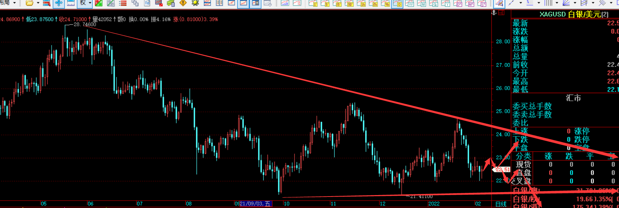Open the yellow warning diamond icon
Viewport: 619px width, 208px height.
click(x=183, y=3)
